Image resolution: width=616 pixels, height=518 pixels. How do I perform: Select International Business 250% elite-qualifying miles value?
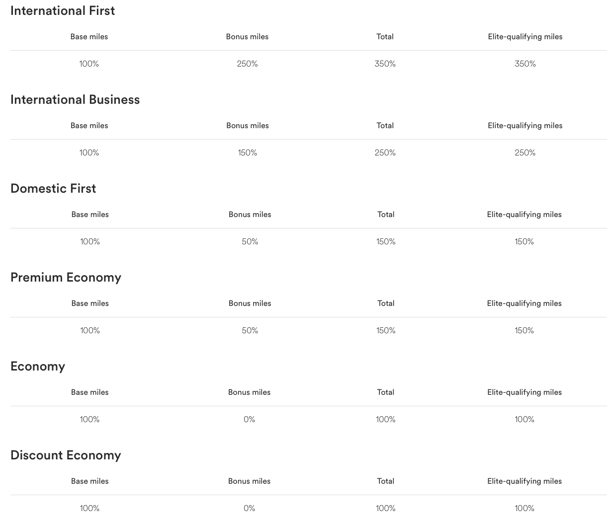(x=525, y=153)
